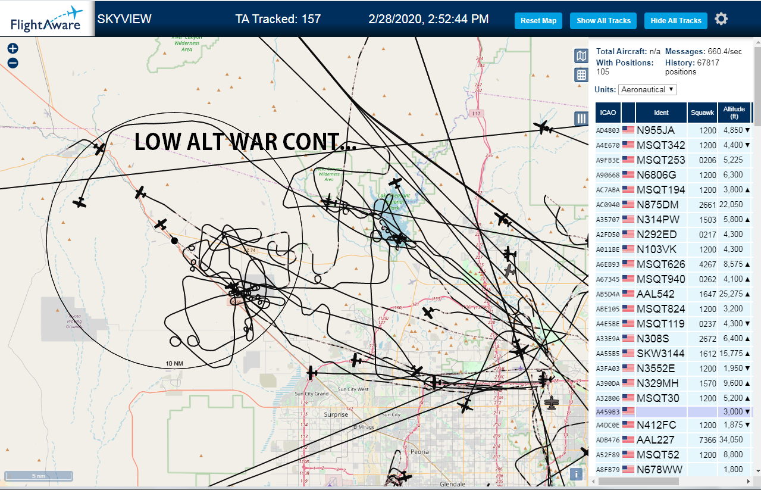
Task: Click the US flag in the AAL542 row
Action: click(x=628, y=294)
